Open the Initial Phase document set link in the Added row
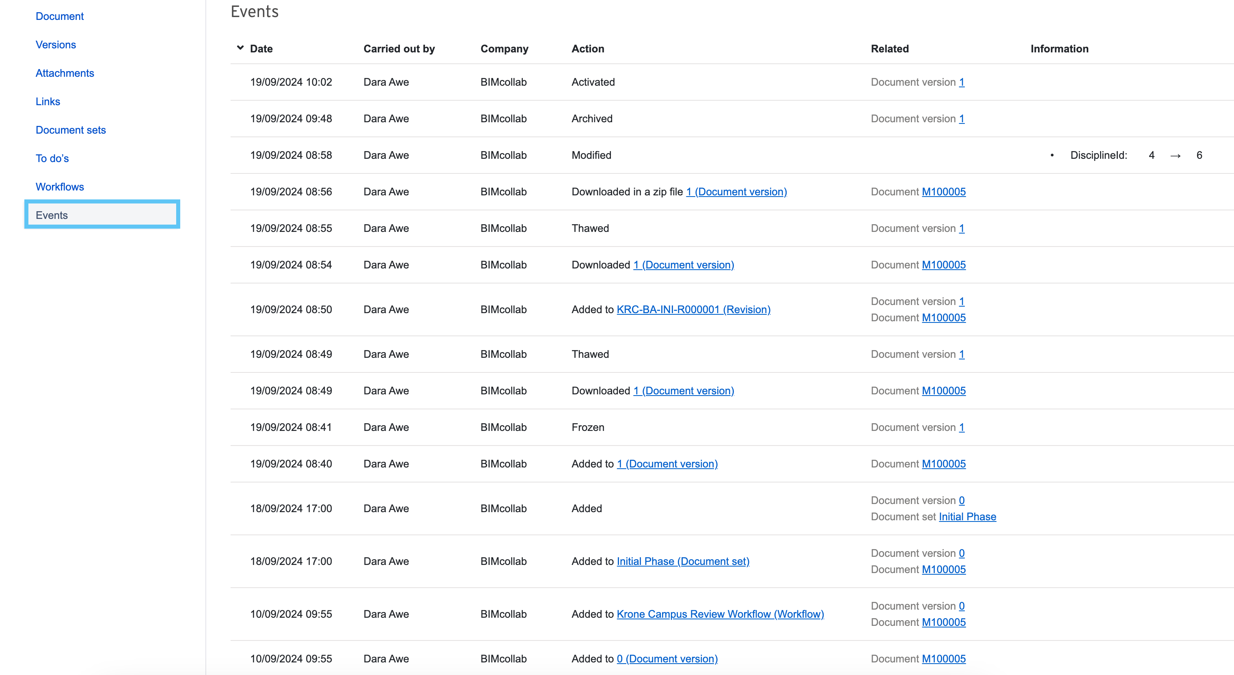 click(967, 516)
